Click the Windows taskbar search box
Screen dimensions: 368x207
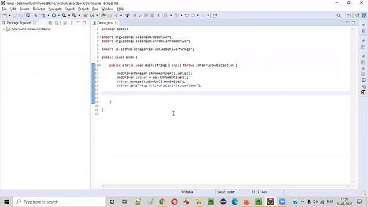(59, 202)
